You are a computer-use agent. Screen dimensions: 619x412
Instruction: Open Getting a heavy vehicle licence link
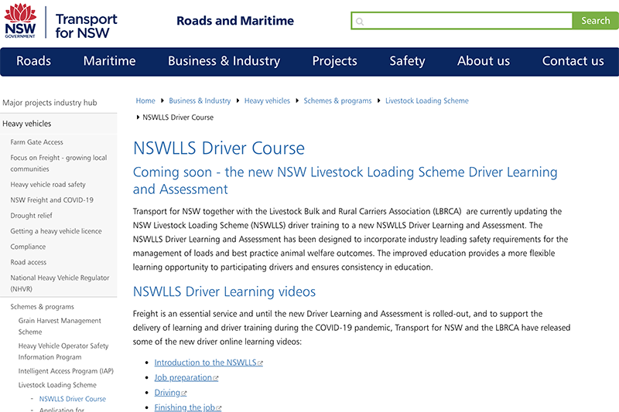[56, 231]
